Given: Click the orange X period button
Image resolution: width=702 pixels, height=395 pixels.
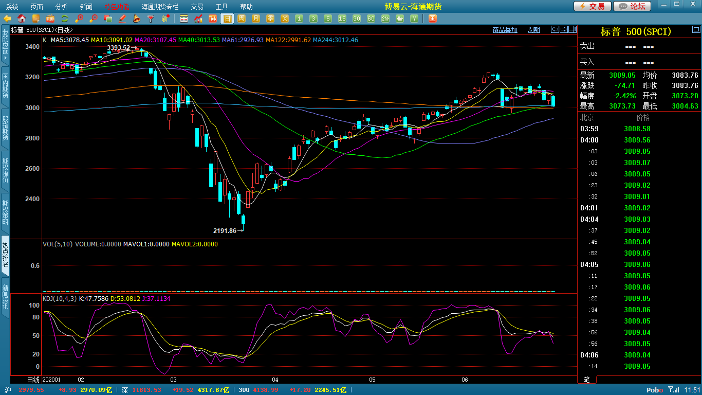Looking at the screenshot, I should 285,19.
